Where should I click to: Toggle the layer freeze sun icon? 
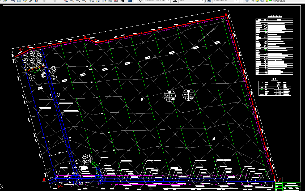(x=257, y=1)
